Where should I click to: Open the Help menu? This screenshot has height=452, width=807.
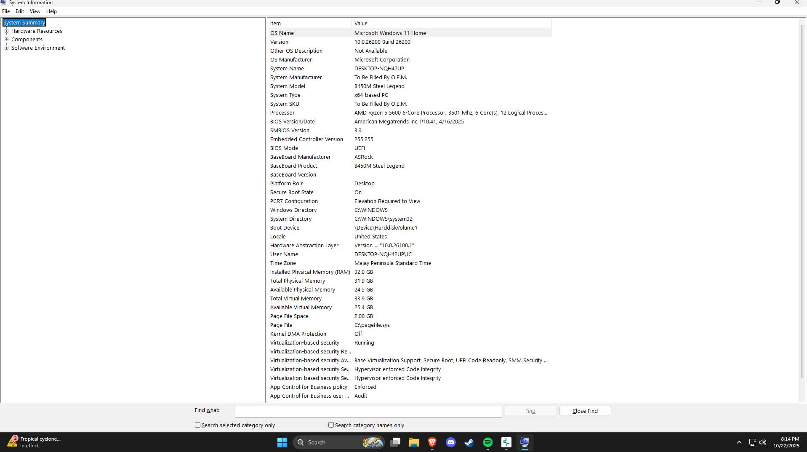pyautogui.click(x=51, y=11)
